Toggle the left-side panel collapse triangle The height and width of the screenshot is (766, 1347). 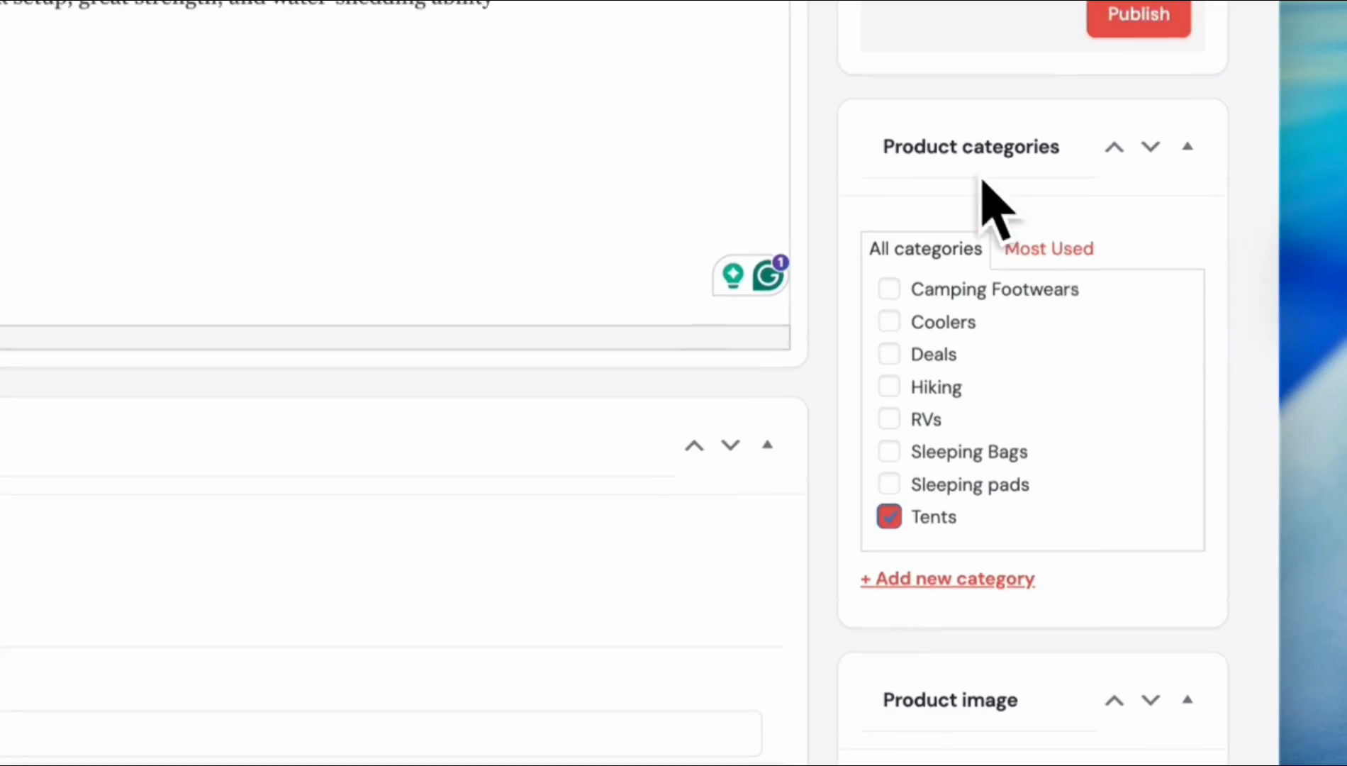click(x=767, y=445)
